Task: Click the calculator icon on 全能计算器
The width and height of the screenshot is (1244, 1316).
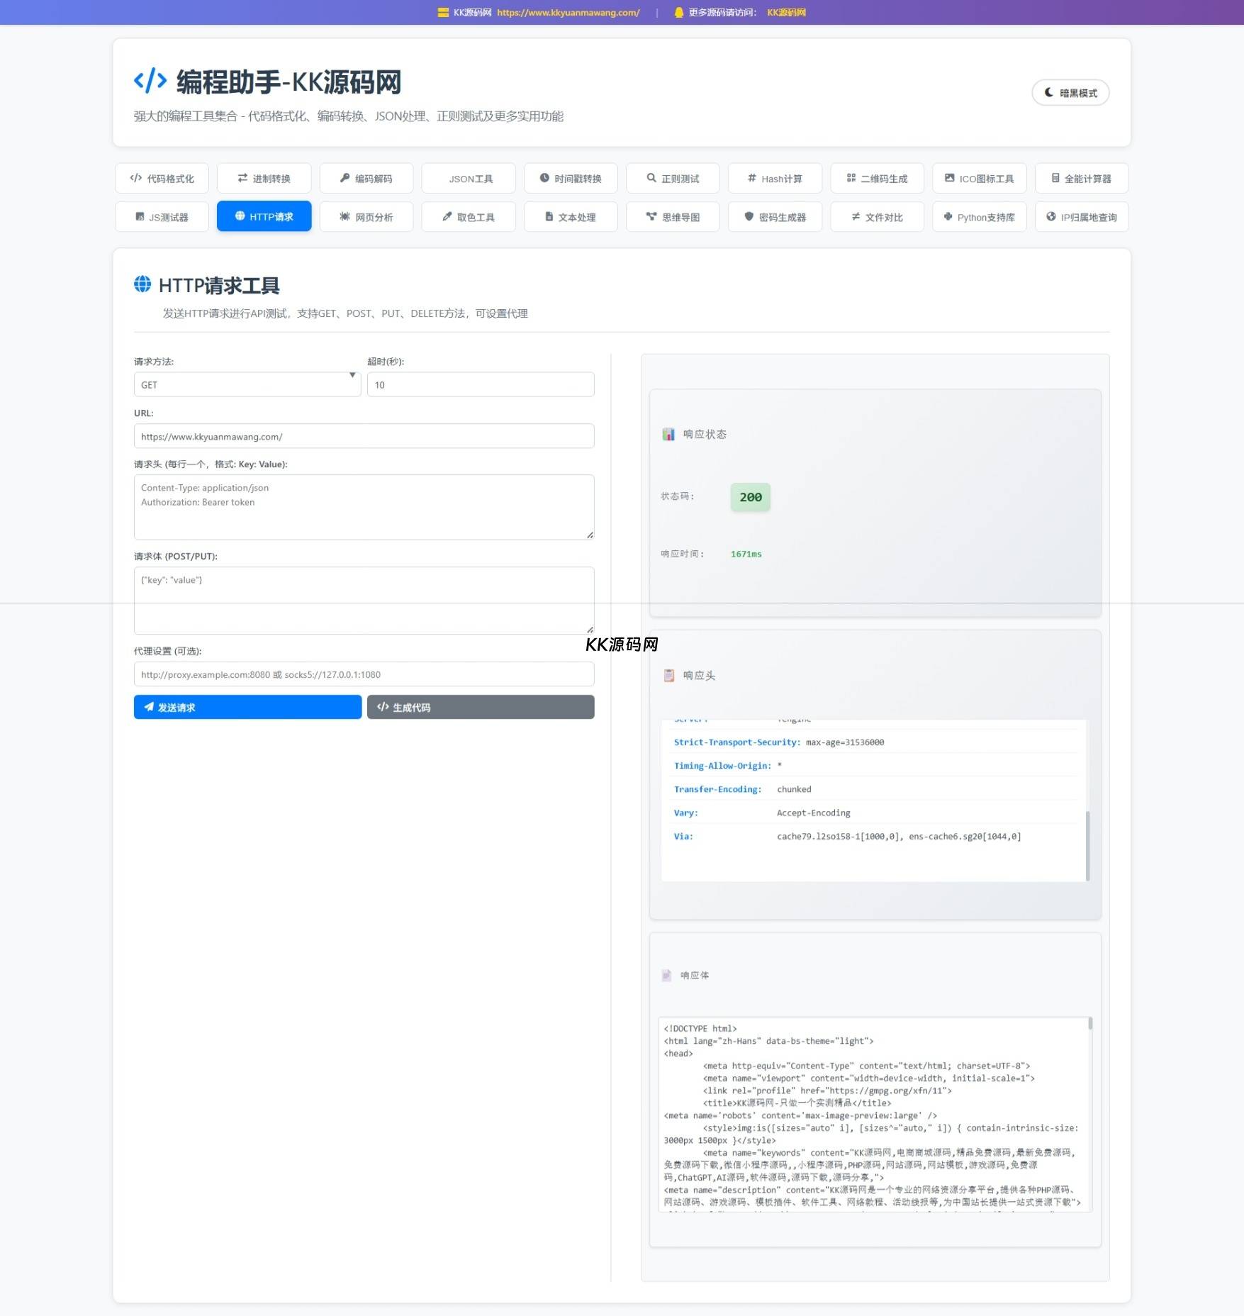Action: tap(1055, 178)
